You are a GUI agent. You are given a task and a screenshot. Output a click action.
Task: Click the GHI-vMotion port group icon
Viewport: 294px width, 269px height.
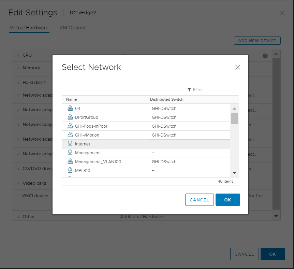(x=70, y=135)
